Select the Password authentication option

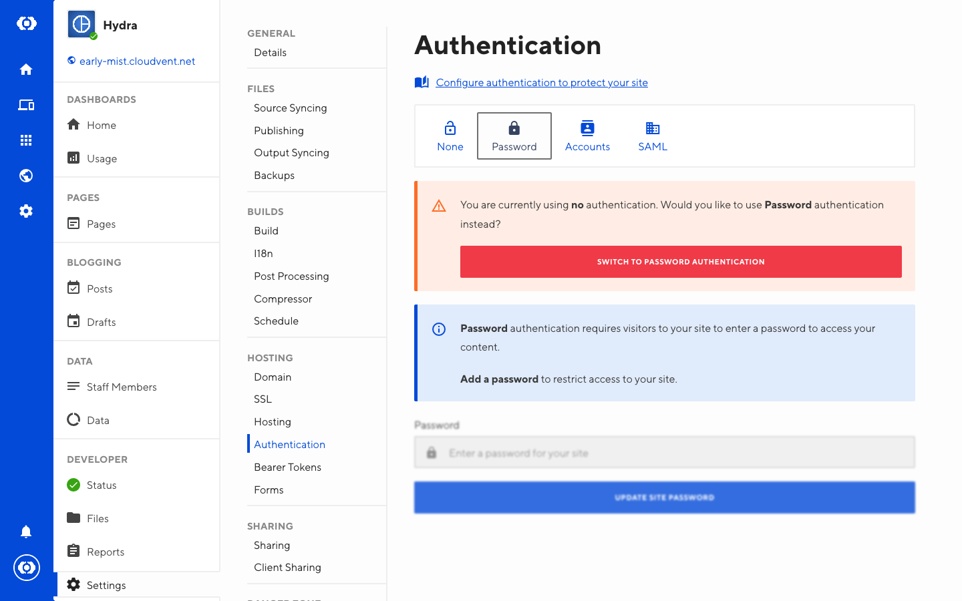tap(514, 136)
